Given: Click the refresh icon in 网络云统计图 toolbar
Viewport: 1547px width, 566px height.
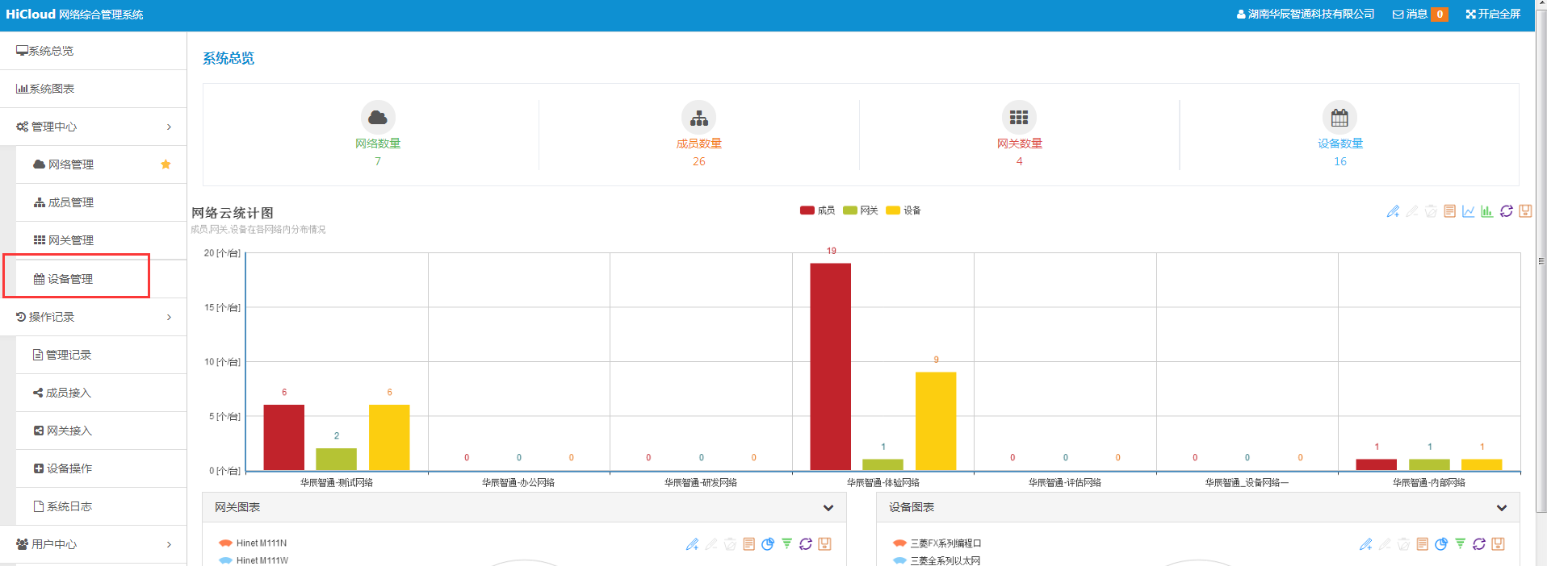Looking at the screenshot, I should (x=1506, y=211).
